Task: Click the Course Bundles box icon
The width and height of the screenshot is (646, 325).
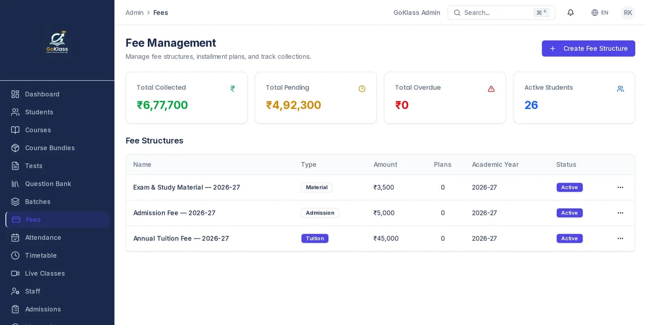Action: pos(15,148)
